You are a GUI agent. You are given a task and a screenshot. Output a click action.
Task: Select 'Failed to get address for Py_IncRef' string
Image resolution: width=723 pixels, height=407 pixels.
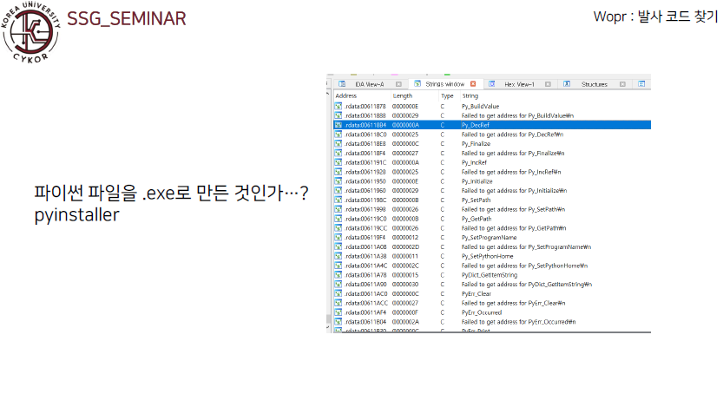(x=511, y=172)
